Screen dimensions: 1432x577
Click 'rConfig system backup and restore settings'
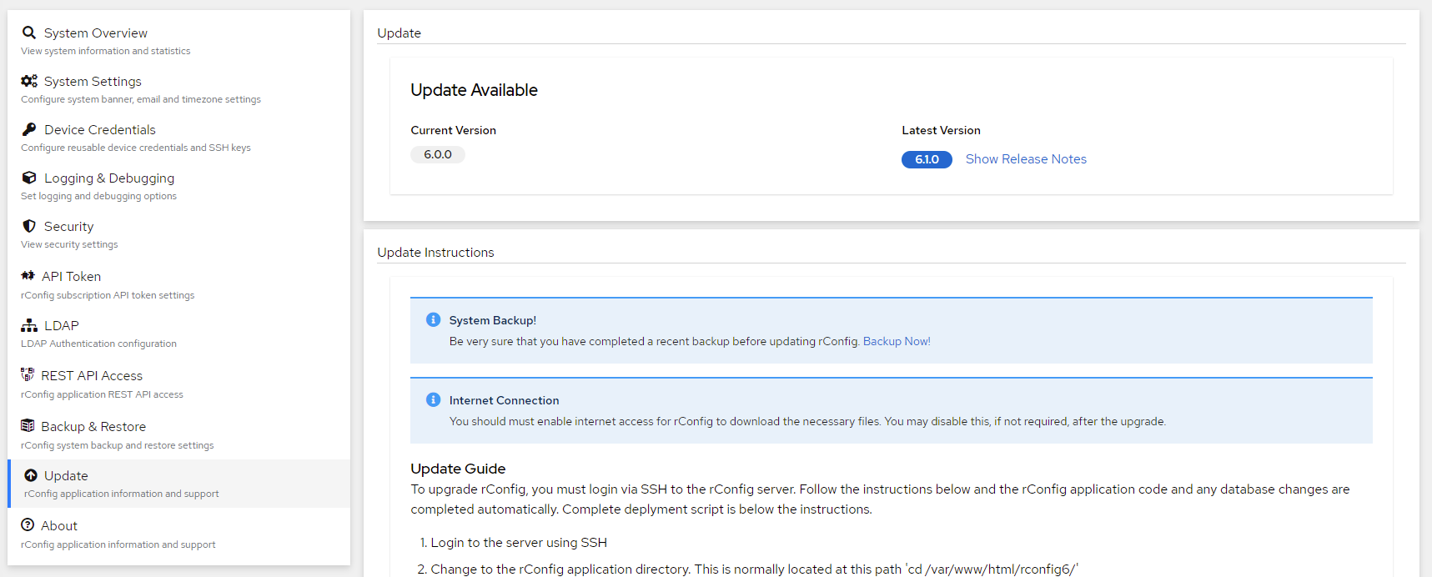(x=117, y=445)
